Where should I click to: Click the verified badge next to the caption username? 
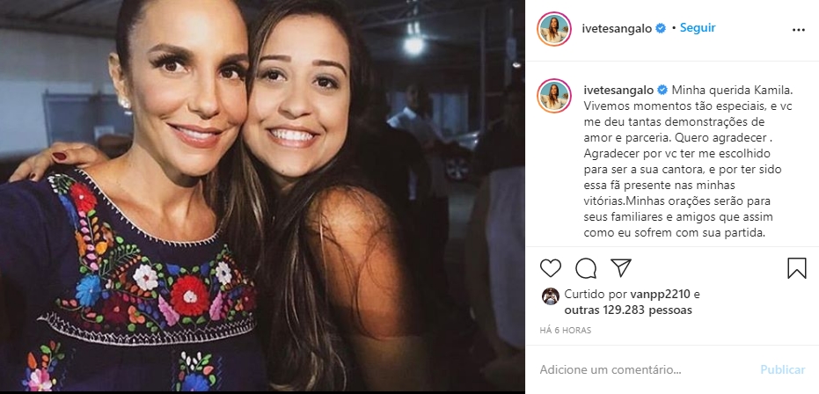pyautogui.click(x=662, y=89)
